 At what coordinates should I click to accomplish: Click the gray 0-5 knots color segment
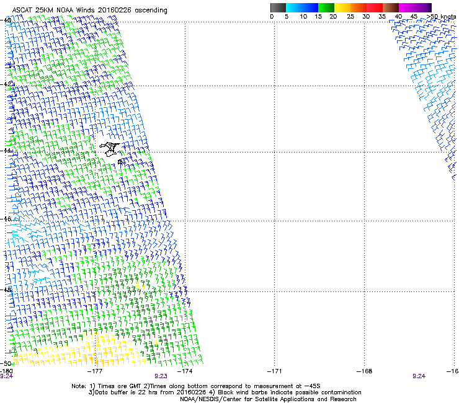278,7
